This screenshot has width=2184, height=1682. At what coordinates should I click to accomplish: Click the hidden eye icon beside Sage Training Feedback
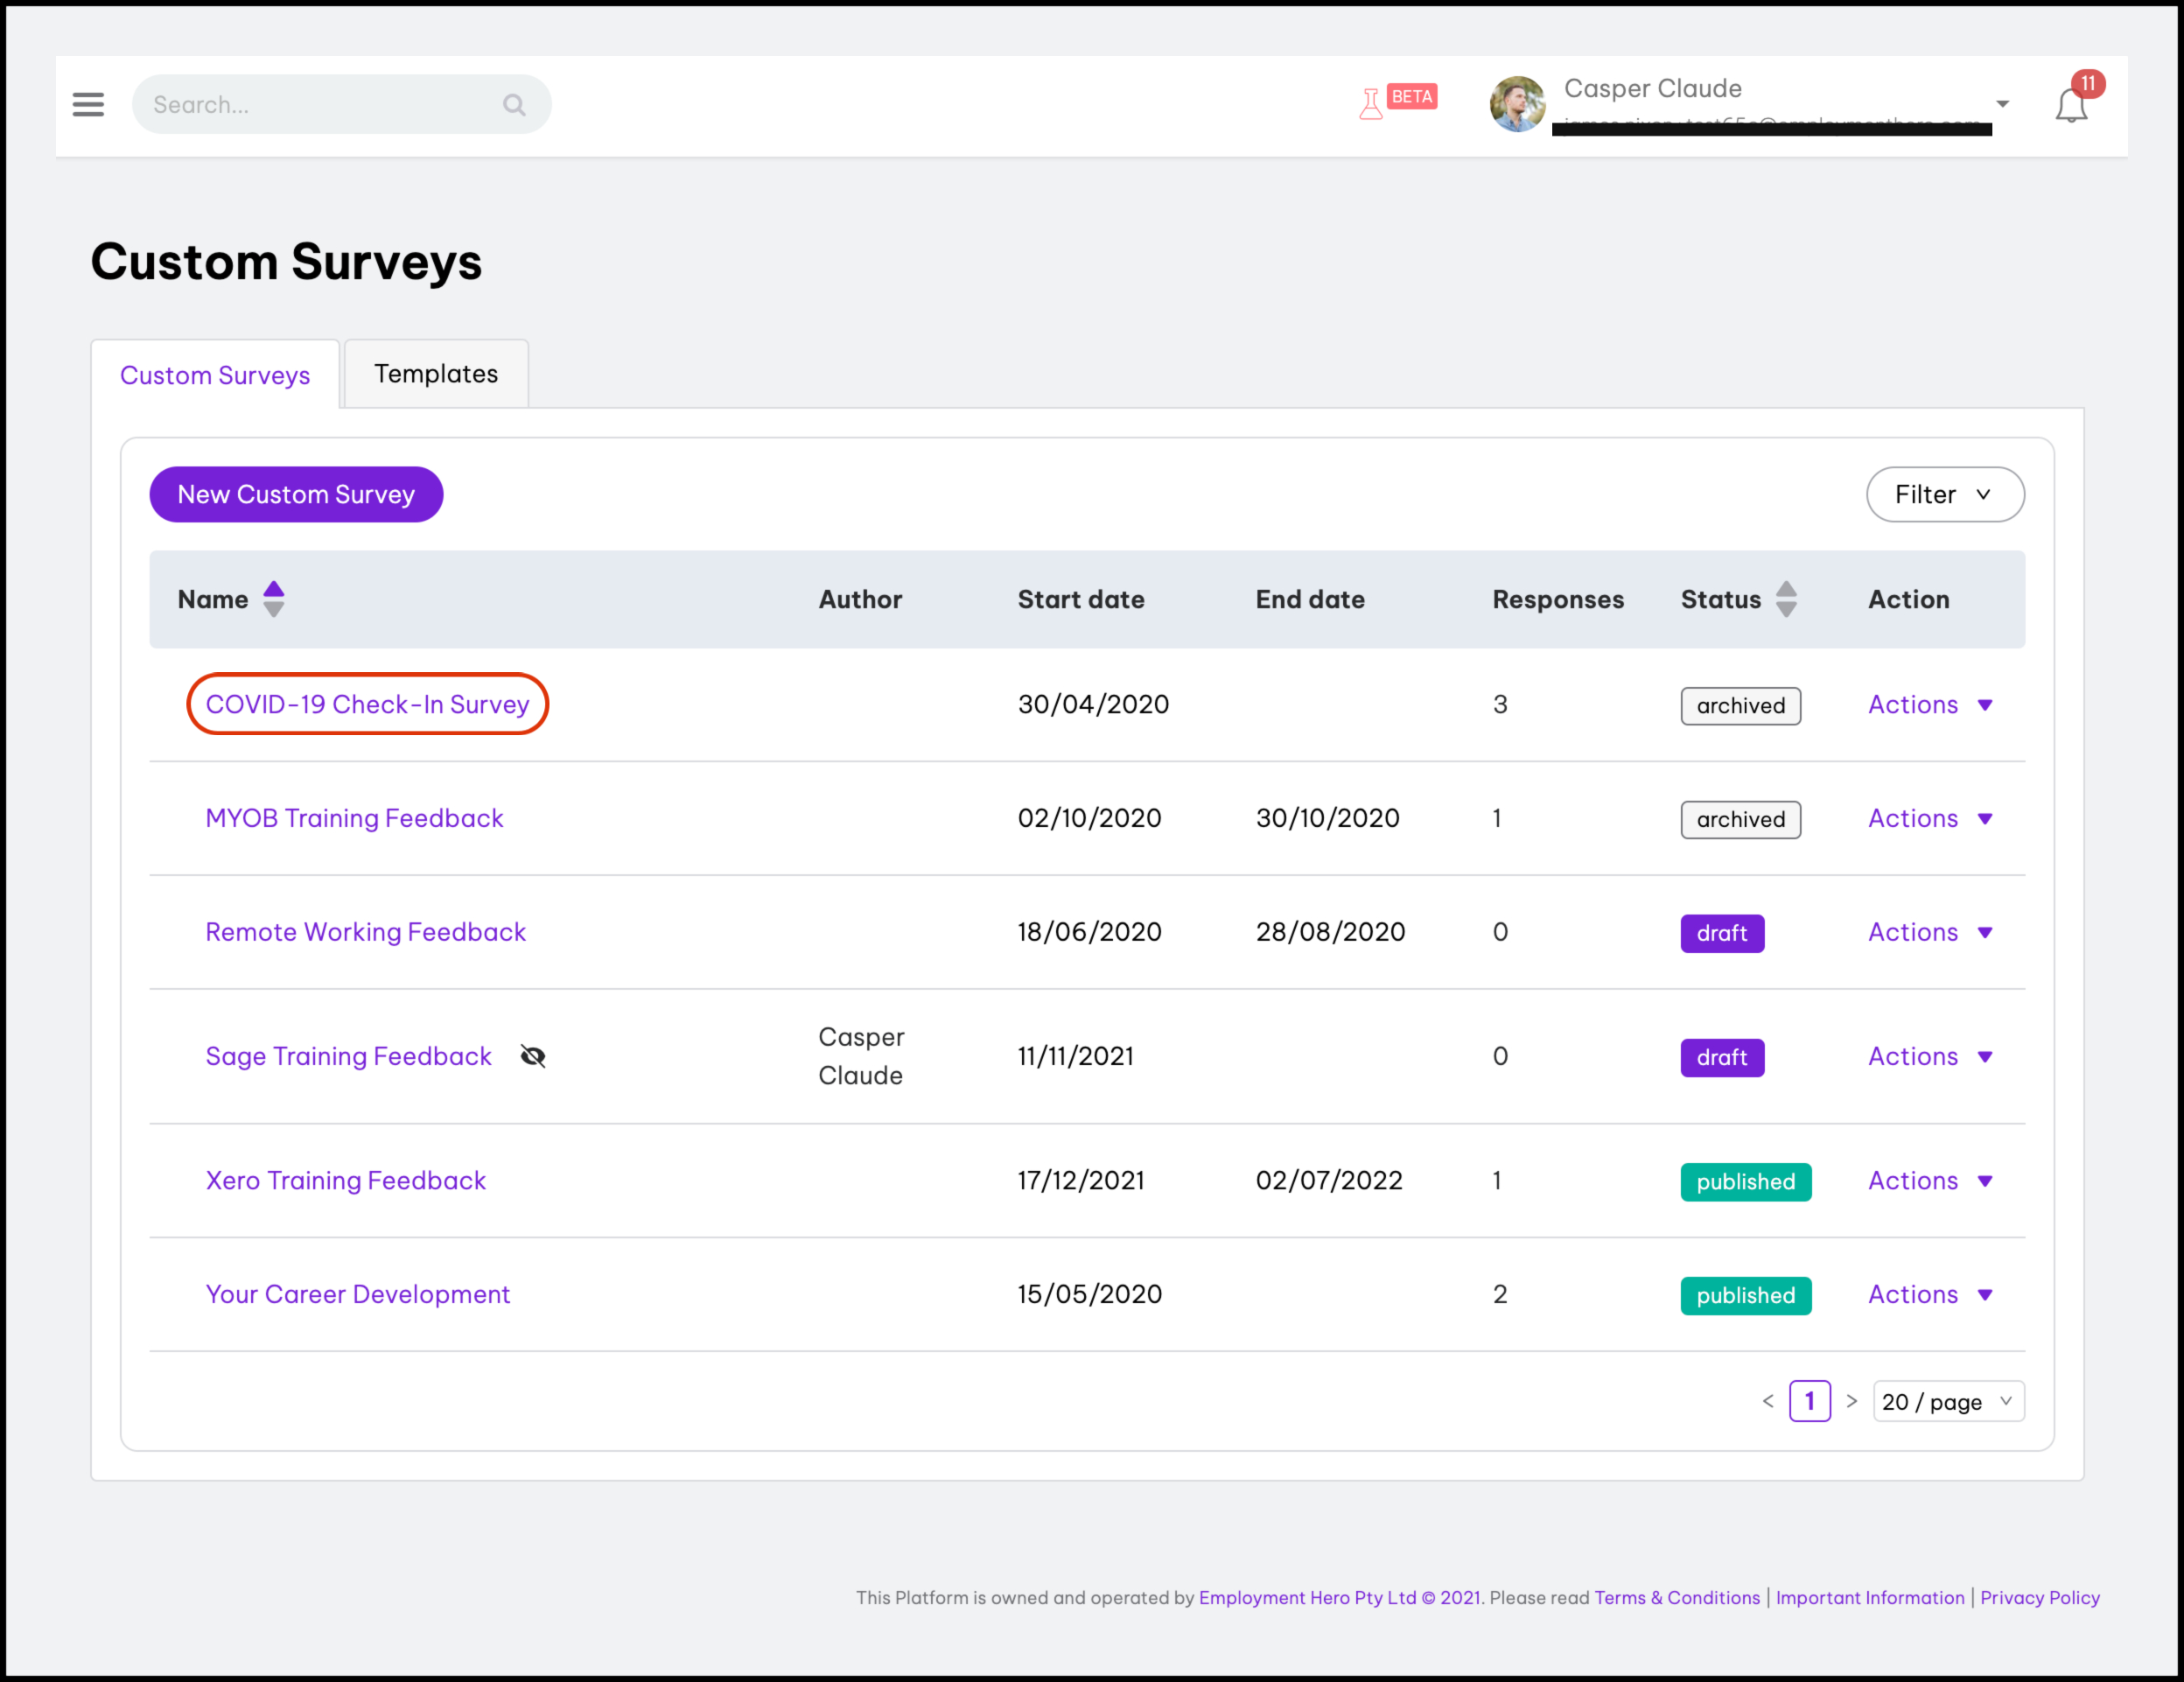tap(533, 1056)
